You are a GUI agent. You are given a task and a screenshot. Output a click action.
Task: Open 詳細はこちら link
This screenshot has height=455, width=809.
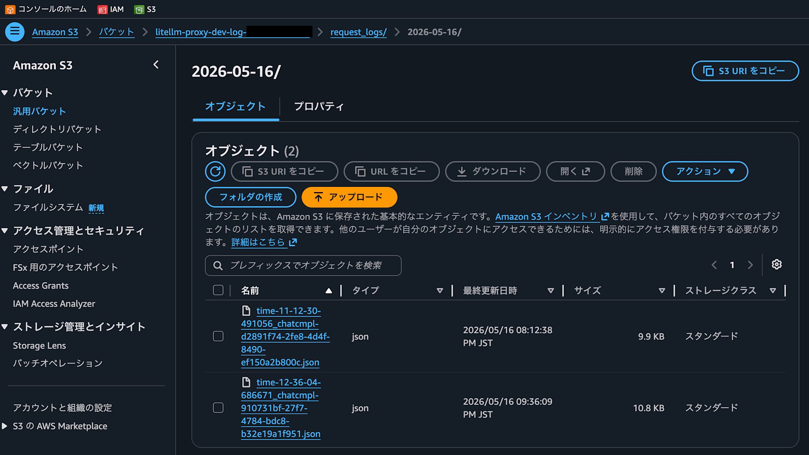pos(264,242)
